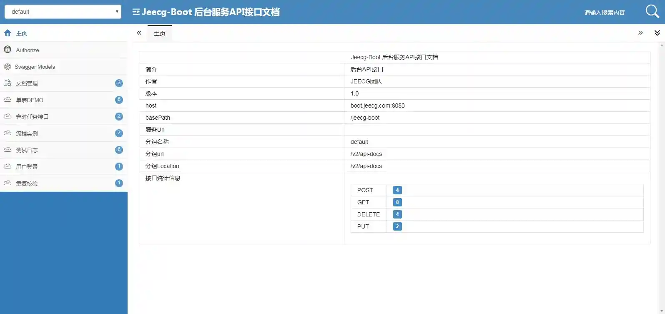Open the Authorize menu item
Image resolution: width=665 pixels, height=314 pixels.
click(x=64, y=50)
